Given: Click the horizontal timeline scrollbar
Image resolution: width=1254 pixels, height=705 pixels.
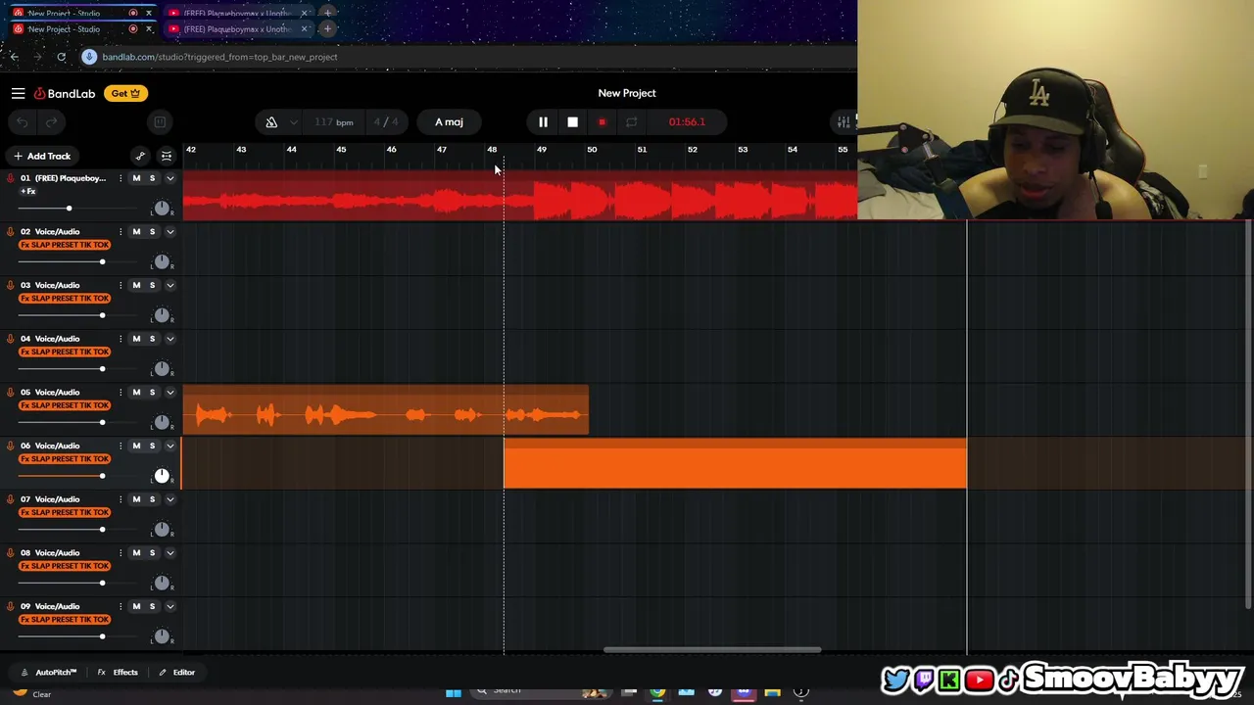Looking at the screenshot, I should pos(712,649).
